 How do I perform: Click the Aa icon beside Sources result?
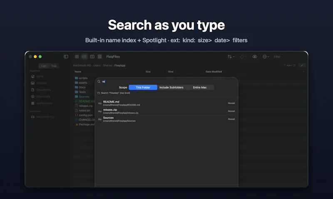[100, 119]
